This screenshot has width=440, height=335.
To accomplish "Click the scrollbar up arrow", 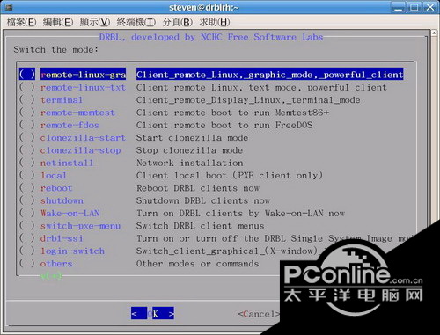I will tap(434, 33).
